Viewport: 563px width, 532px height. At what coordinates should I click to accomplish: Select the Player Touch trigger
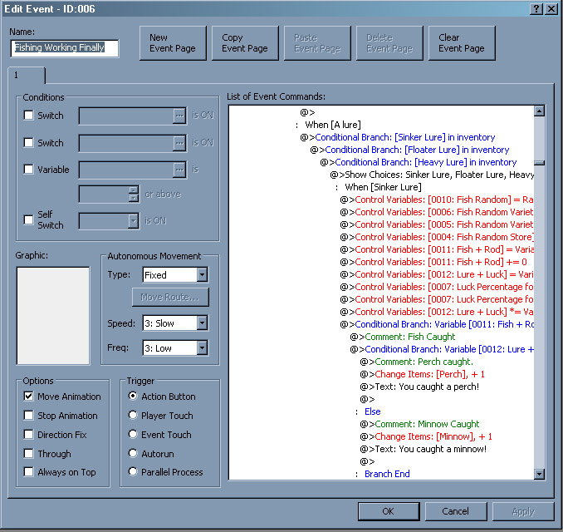[133, 416]
